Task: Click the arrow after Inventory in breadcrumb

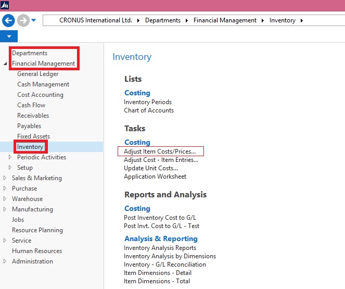Action: pos(301,20)
